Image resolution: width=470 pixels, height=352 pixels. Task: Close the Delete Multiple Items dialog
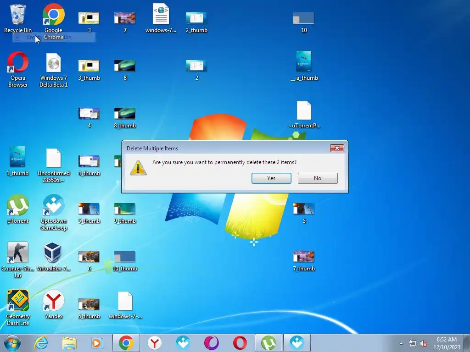(x=337, y=148)
